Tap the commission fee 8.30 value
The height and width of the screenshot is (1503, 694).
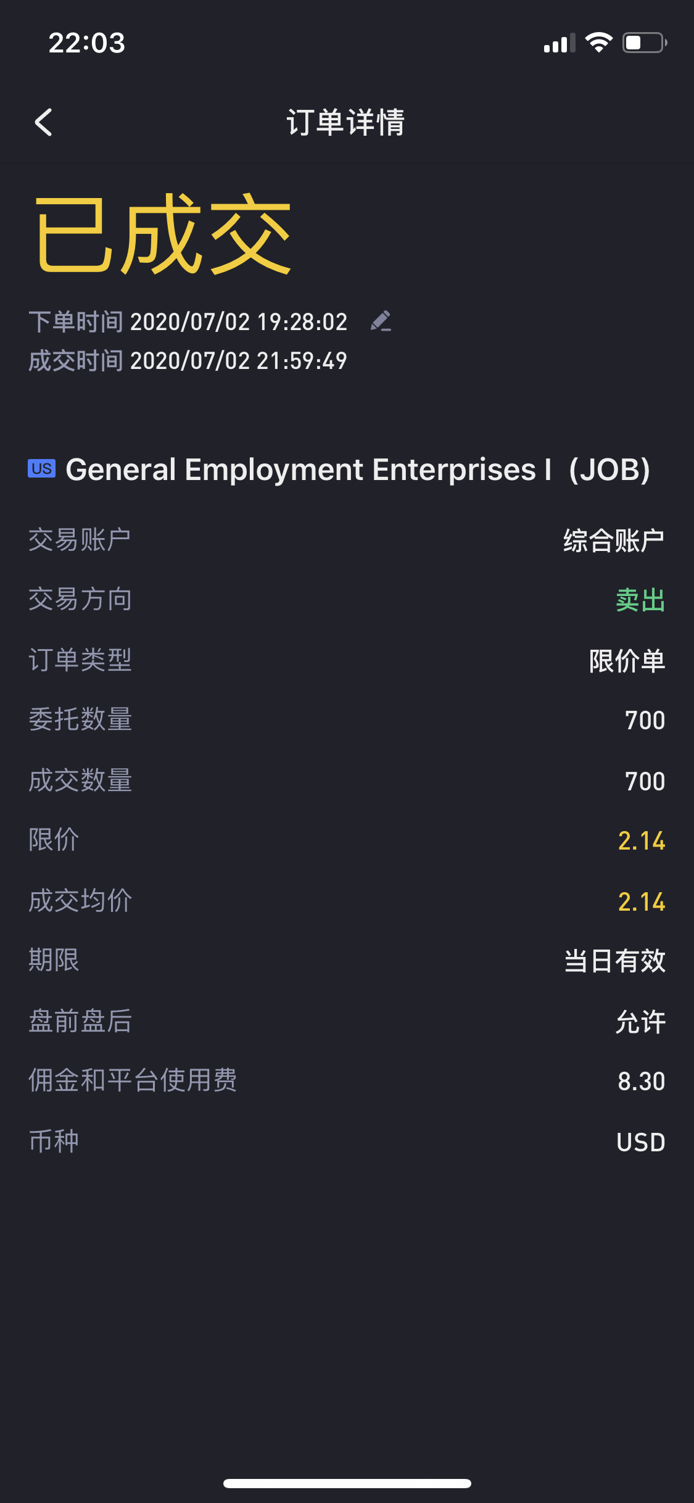click(642, 1082)
